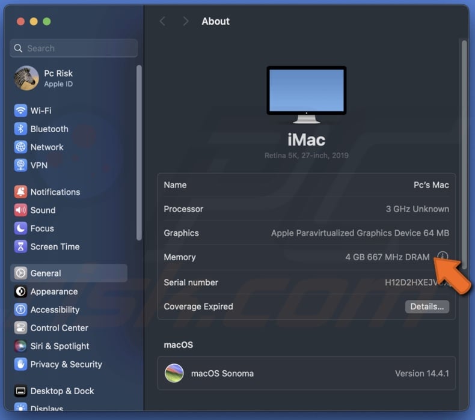Click the Version 14.4.1 text
The width and height of the screenshot is (475, 420).
coord(422,373)
